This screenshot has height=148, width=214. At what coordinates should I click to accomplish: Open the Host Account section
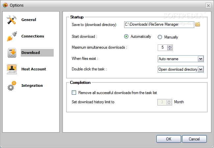34,69
